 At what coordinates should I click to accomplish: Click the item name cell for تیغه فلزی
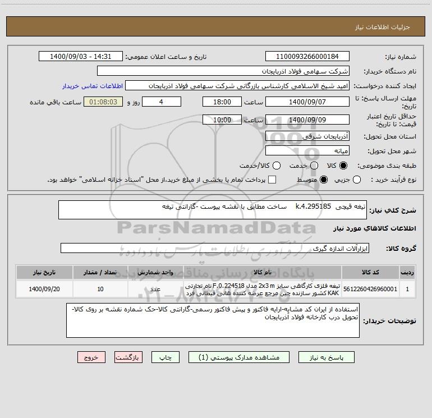[263, 289]
